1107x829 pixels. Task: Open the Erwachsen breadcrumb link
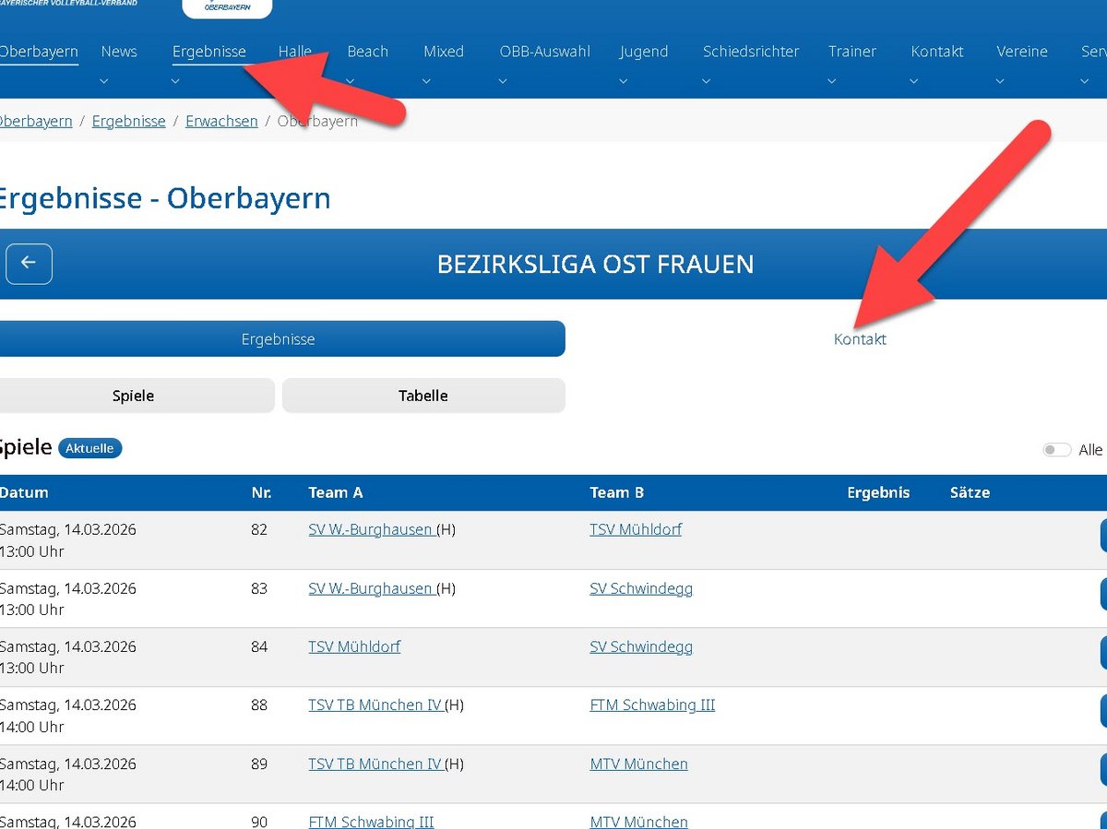point(221,121)
